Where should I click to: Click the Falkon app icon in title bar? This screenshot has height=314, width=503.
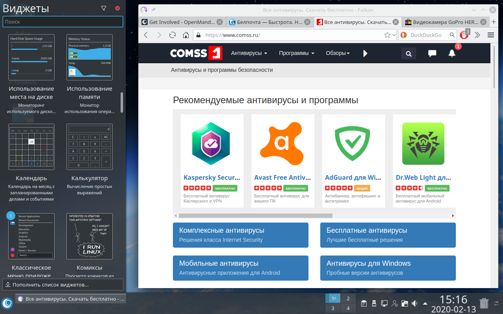pos(144,10)
